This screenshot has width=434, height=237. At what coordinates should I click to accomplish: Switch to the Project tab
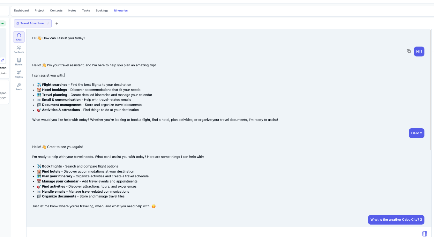pyautogui.click(x=39, y=10)
